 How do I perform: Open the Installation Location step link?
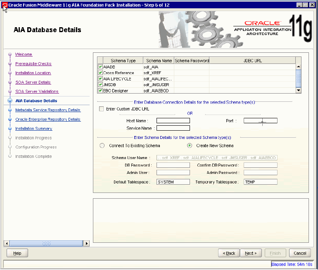33,73
